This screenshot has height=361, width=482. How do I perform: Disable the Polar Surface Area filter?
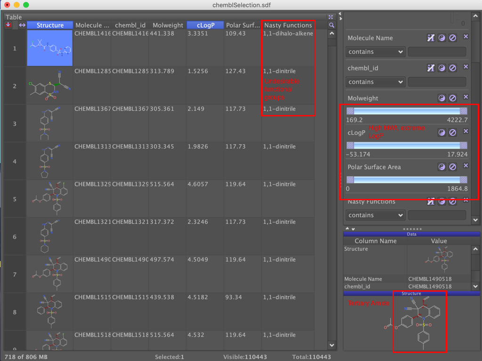pyautogui.click(x=452, y=167)
